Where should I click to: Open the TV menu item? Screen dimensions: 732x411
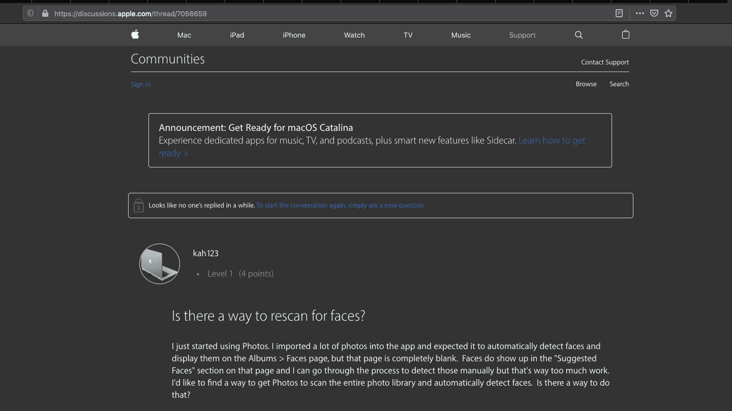(x=408, y=35)
